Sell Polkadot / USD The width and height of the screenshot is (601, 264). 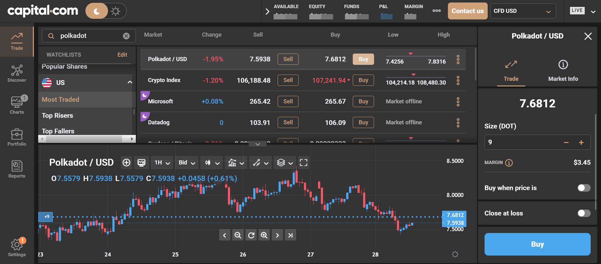pyautogui.click(x=288, y=59)
